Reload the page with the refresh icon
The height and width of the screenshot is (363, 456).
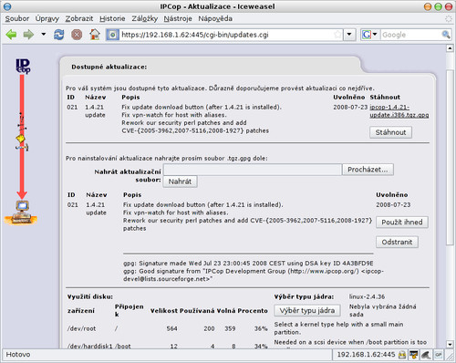click(59, 35)
